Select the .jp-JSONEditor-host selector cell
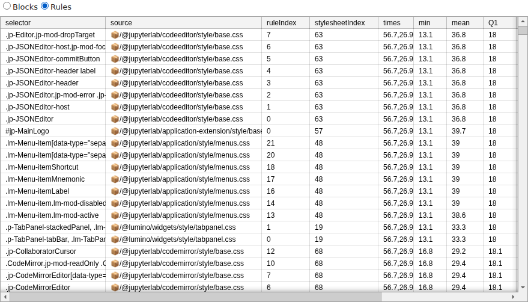This screenshot has height=302, width=528. click(53, 107)
